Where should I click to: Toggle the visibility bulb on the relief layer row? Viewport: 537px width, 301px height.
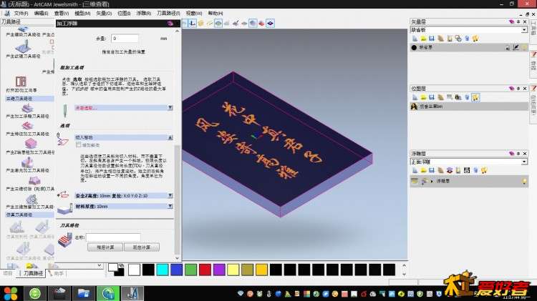(524, 182)
